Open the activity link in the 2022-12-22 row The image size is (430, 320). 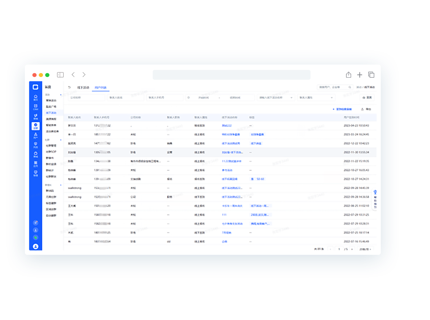tap(231, 143)
